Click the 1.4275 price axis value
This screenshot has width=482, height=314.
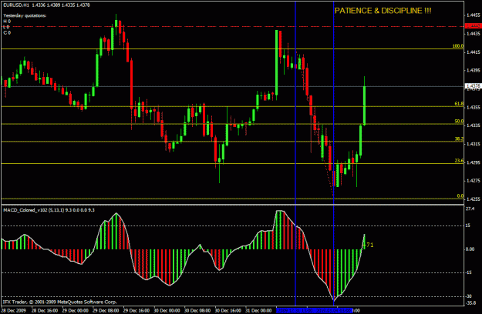[473, 181]
